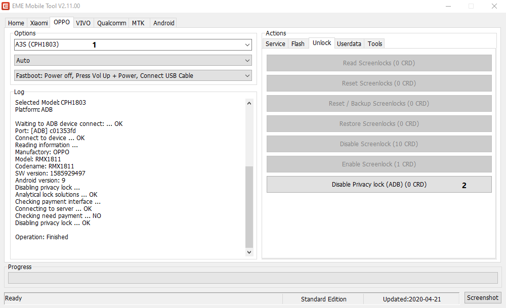Click the log scrollbar thumb
506x308 pixels.
click(x=249, y=207)
